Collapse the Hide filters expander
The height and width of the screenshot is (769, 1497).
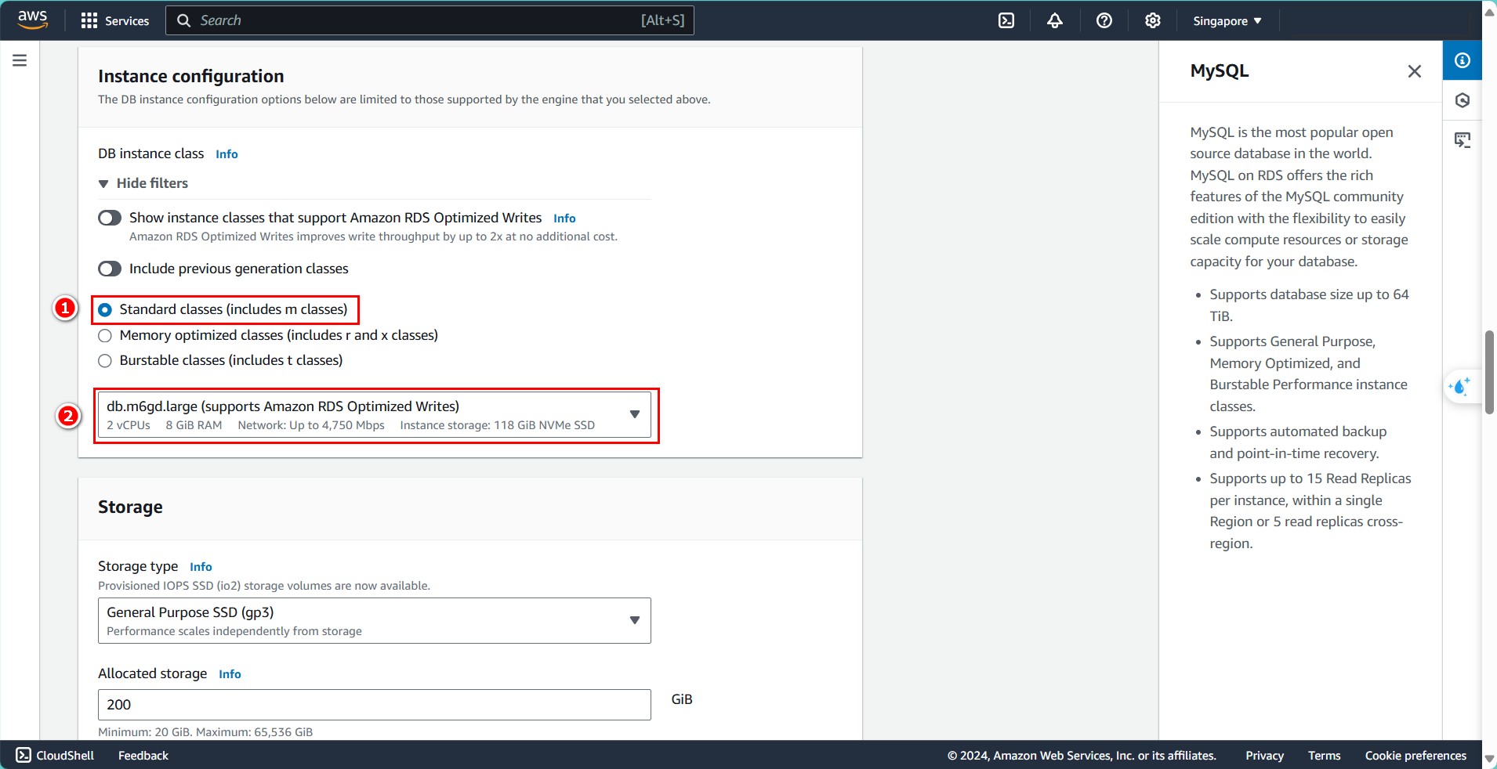point(143,183)
